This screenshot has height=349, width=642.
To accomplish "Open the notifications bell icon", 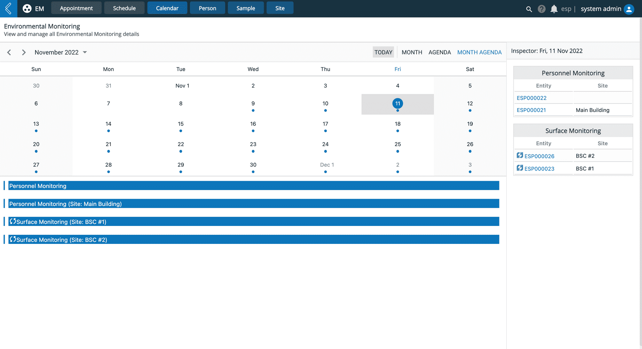I will (x=554, y=9).
